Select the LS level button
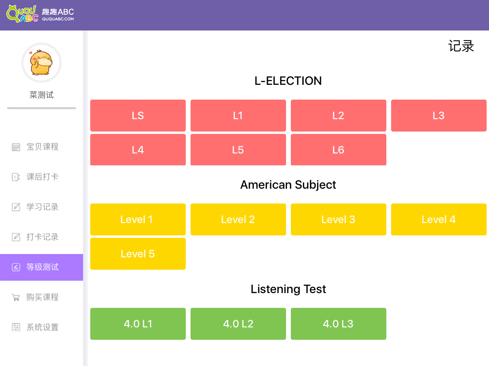 point(138,115)
